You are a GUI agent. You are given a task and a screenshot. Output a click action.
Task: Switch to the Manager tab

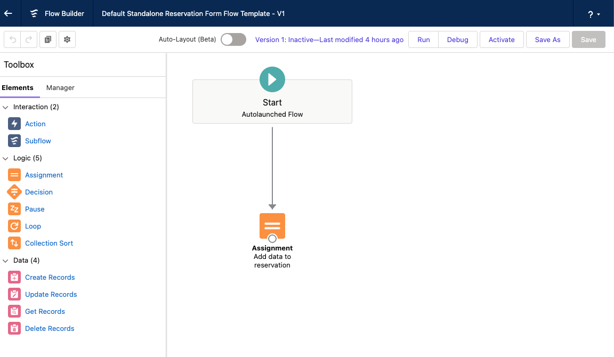(x=60, y=88)
